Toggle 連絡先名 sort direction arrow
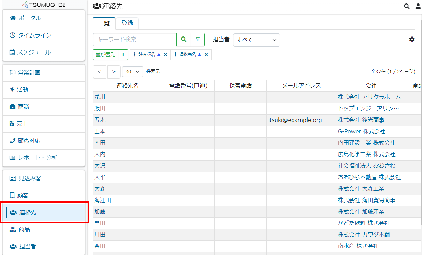Image resolution: width=422 pixels, height=255 pixels. 200,54
